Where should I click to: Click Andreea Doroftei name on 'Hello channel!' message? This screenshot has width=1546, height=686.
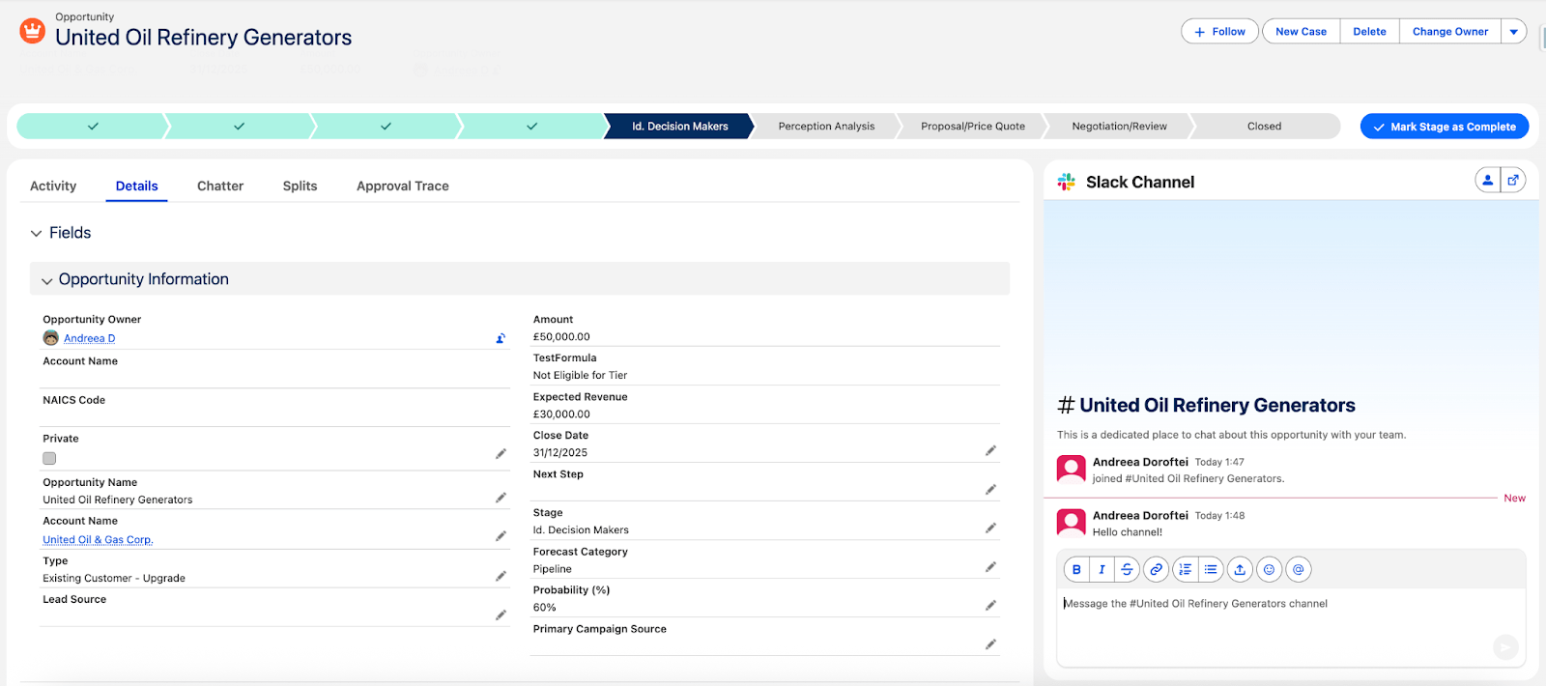point(1140,516)
